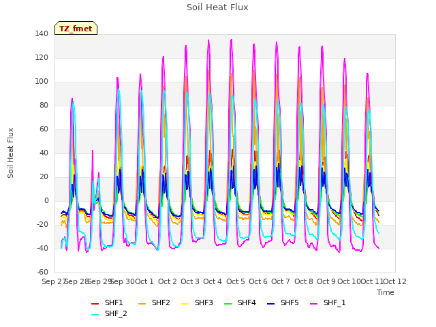
Task: Select the SHF1 legend label
Action: point(114,302)
